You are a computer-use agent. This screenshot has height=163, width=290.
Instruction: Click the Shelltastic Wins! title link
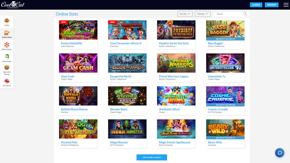[169, 109]
